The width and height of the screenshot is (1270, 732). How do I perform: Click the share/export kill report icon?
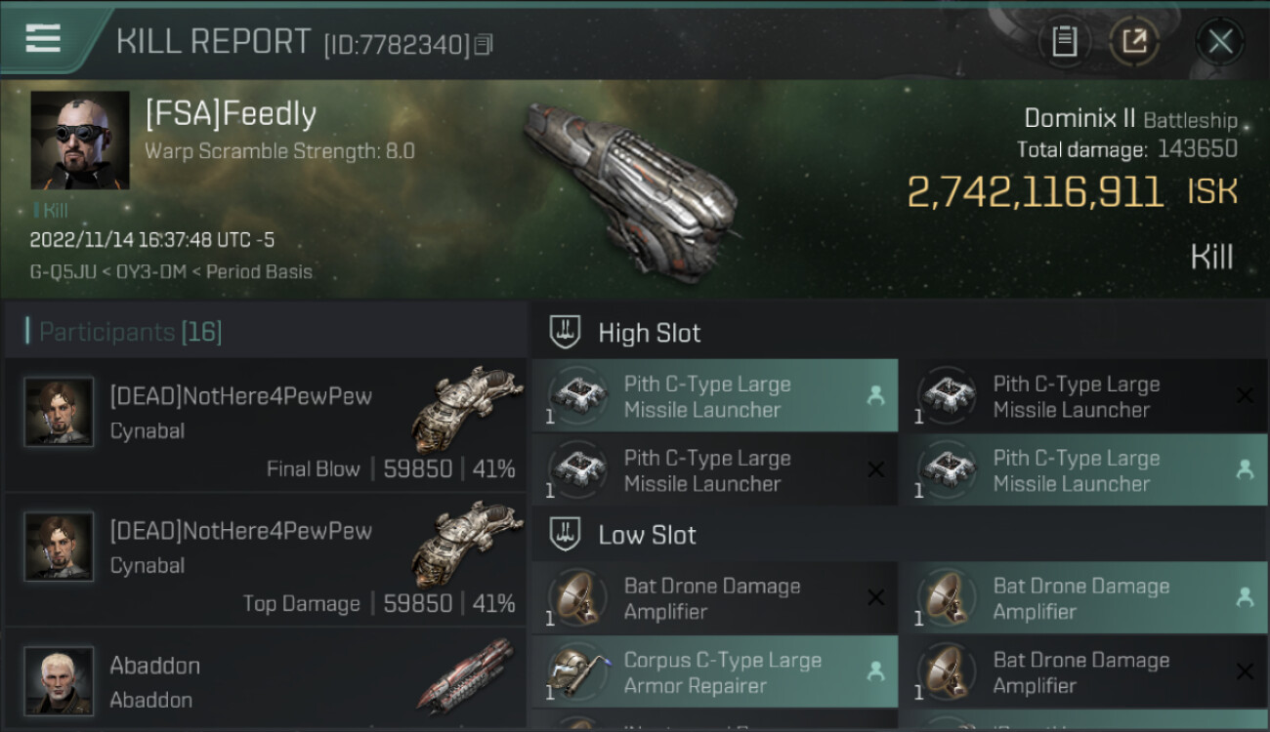[x=1135, y=42]
